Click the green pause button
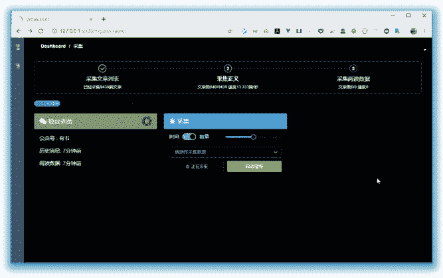This screenshot has height=278, width=443. (254, 166)
